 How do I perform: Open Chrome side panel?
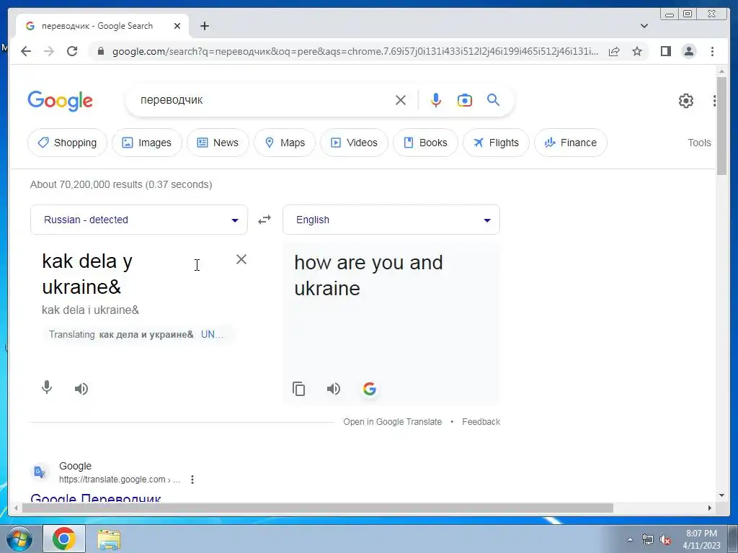click(x=665, y=51)
